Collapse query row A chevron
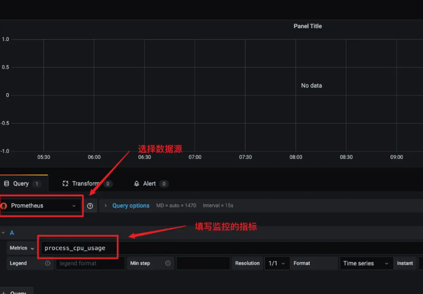The height and width of the screenshot is (294, 423). point(3,232)
